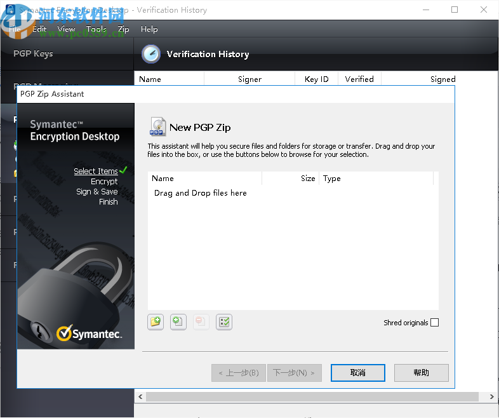The height and width of the screenshot is (418, 499).
Task: Sort history by Name column
Action: [170, 79]
